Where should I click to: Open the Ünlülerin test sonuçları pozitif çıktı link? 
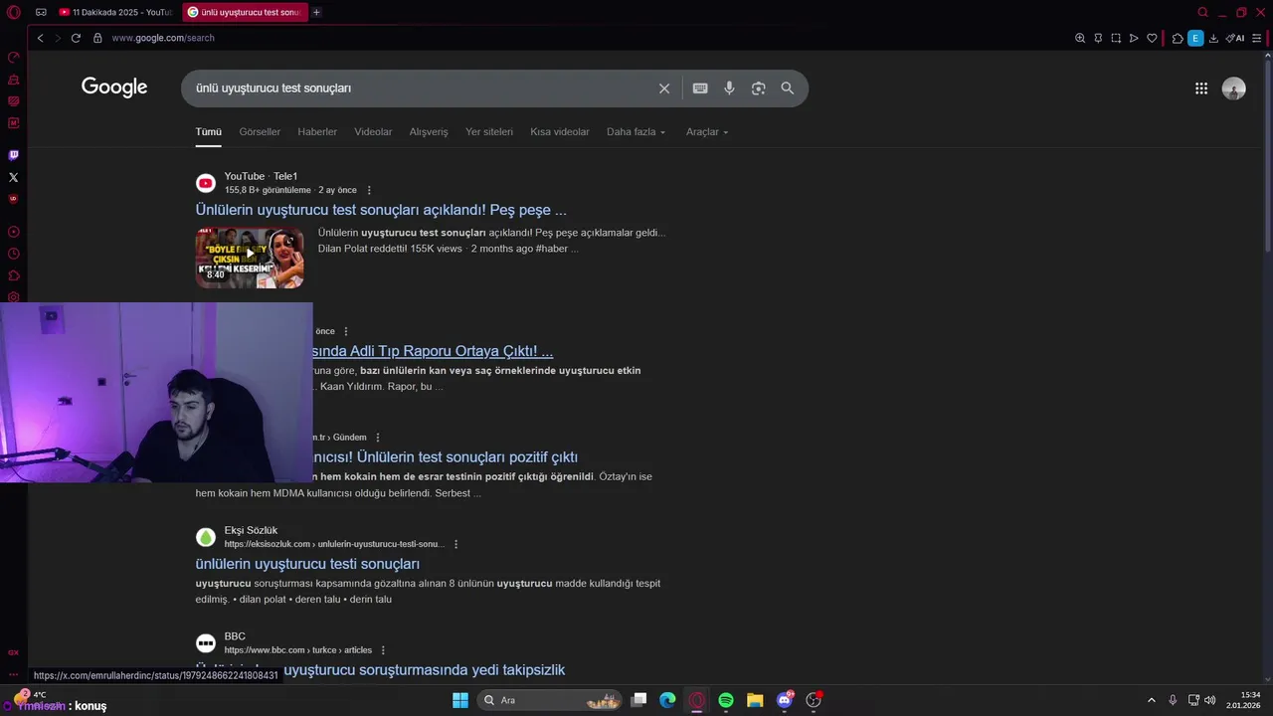(446, 457)
